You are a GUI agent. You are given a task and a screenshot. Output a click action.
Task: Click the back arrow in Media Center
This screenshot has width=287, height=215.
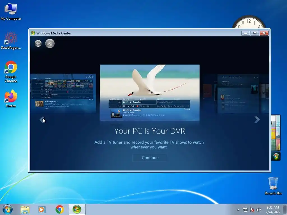[x=38, y=43]
